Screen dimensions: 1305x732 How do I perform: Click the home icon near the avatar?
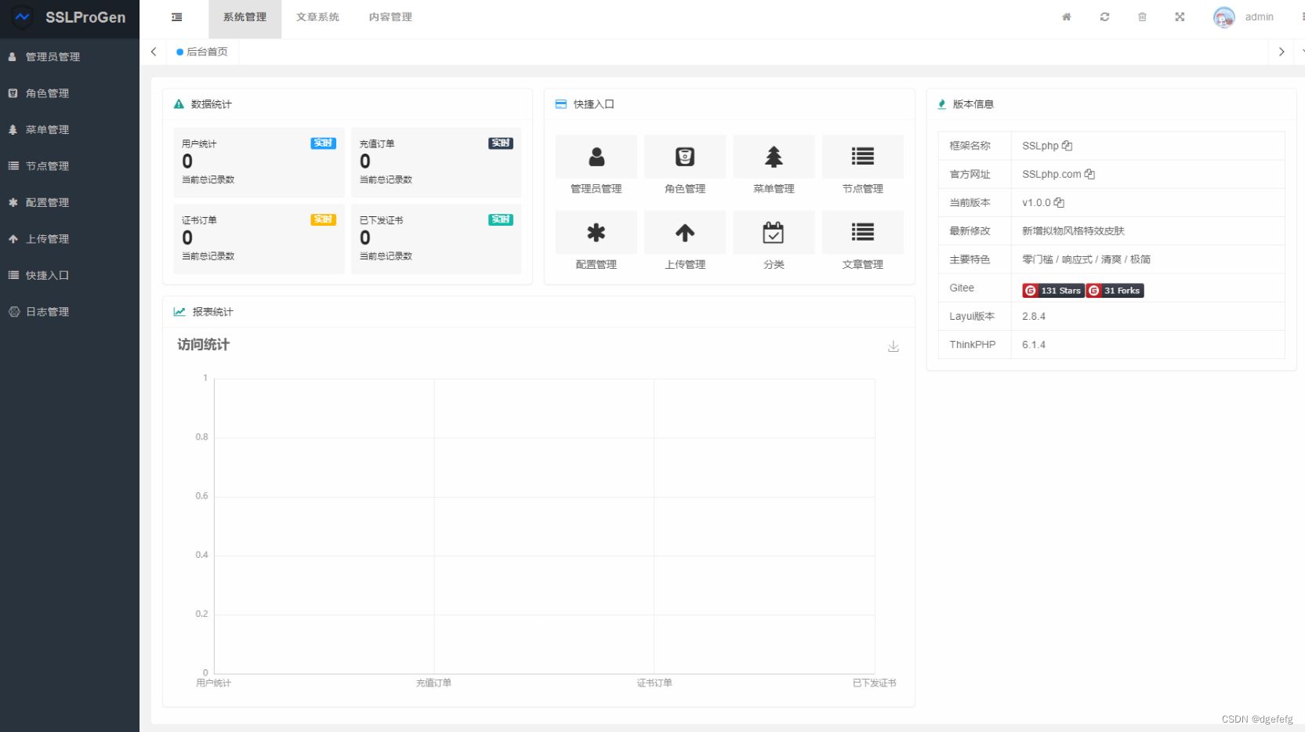1066,16
